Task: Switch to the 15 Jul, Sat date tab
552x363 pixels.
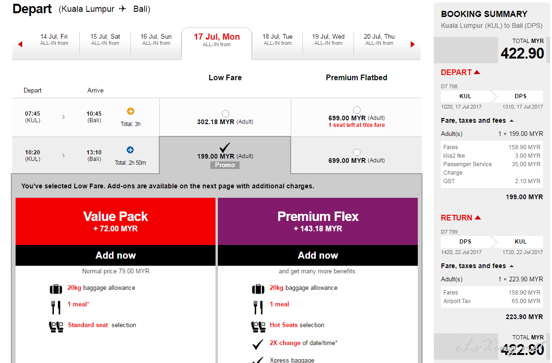Action: point(105,39)
